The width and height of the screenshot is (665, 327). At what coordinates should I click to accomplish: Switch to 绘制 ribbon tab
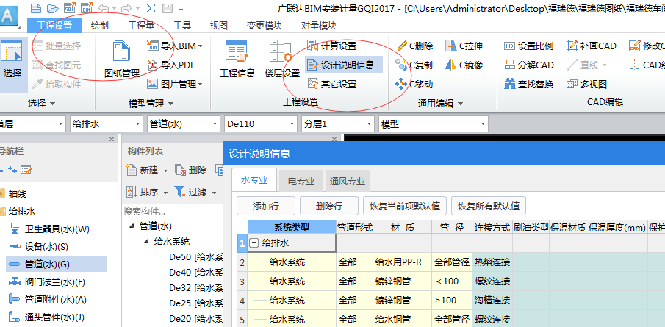[x=99, y=26]
